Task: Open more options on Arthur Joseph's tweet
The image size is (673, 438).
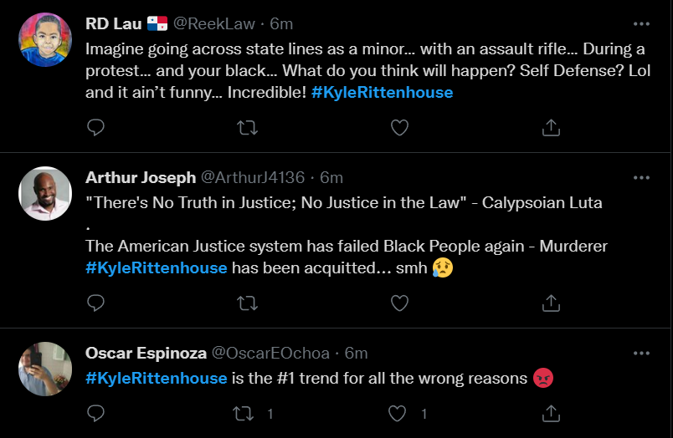Action: tap(641, 177)
